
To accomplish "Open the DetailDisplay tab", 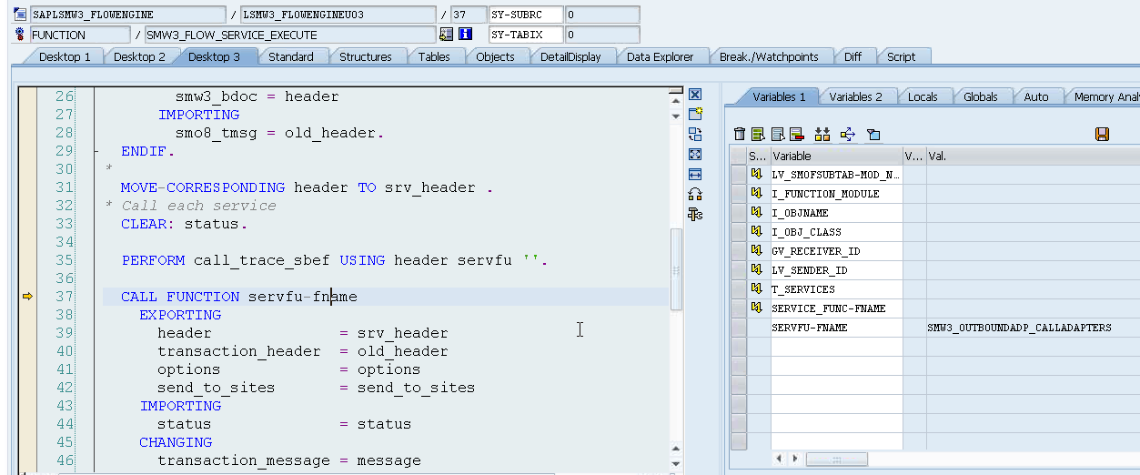I will [570, 56].
